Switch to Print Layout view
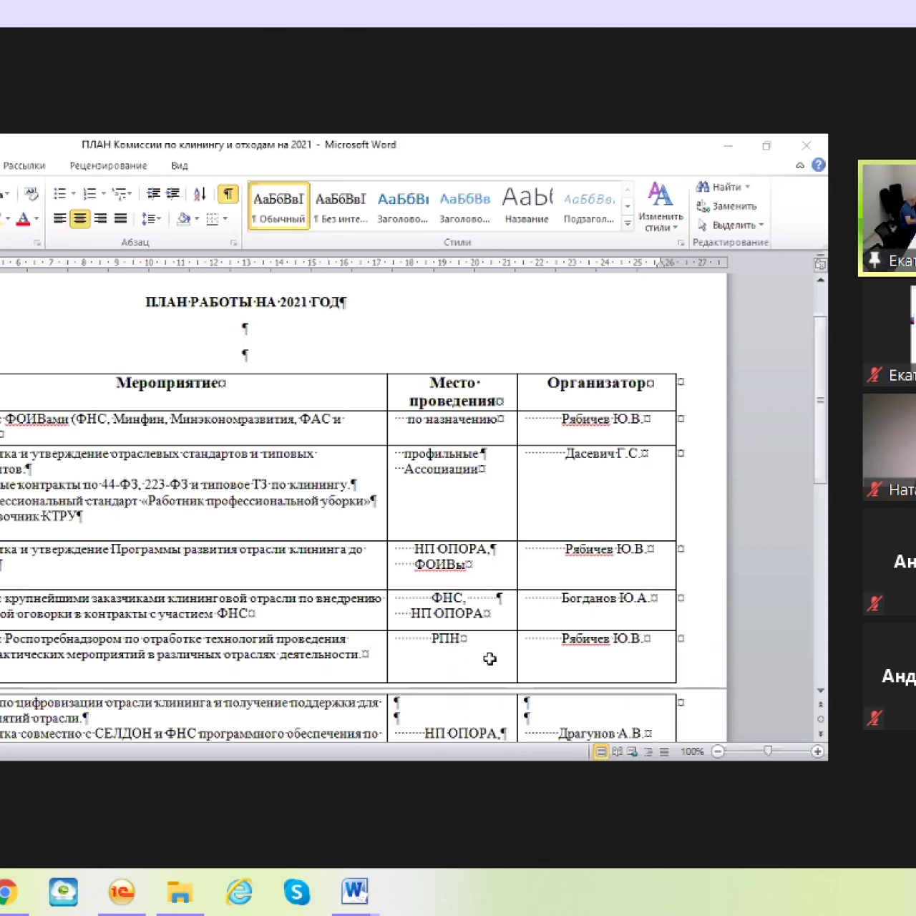 (601, 751)
